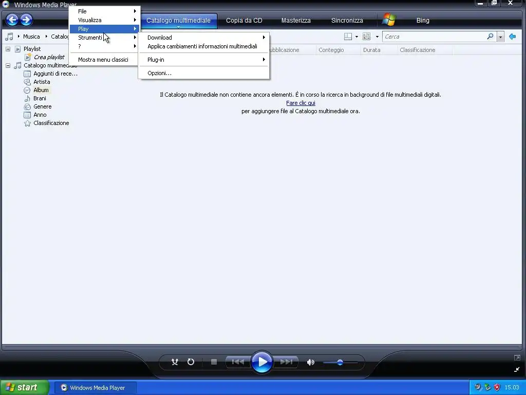Click the system tray clock 15.03

tap(512, 388)
